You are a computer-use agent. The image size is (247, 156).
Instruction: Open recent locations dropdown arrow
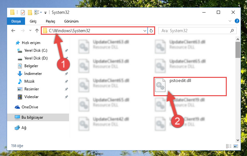pyautogui.click(x=30, y=31)
